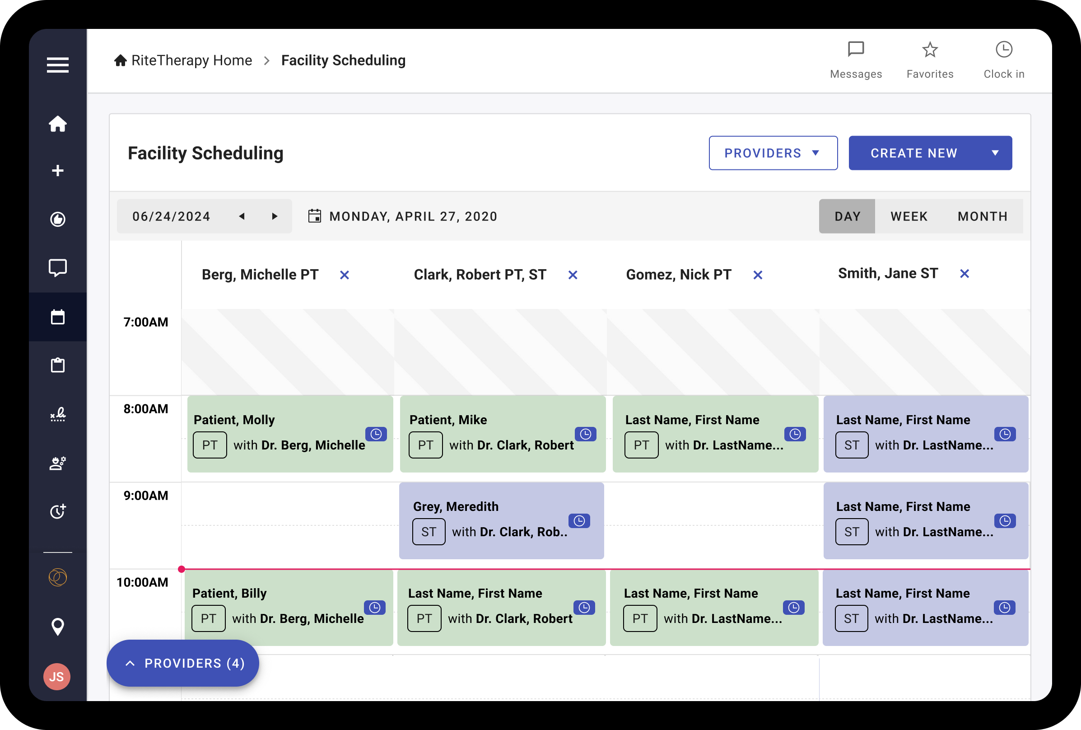Go to Home icon in sidebar

tap(58, 124)
